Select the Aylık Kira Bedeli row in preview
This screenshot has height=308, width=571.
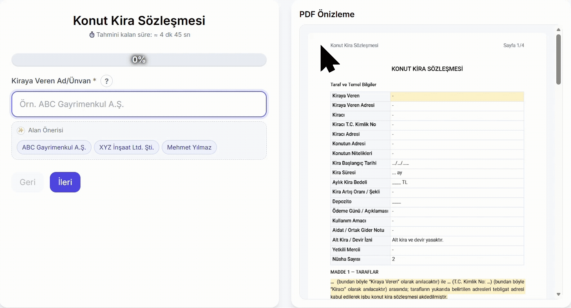click(427, 182)
